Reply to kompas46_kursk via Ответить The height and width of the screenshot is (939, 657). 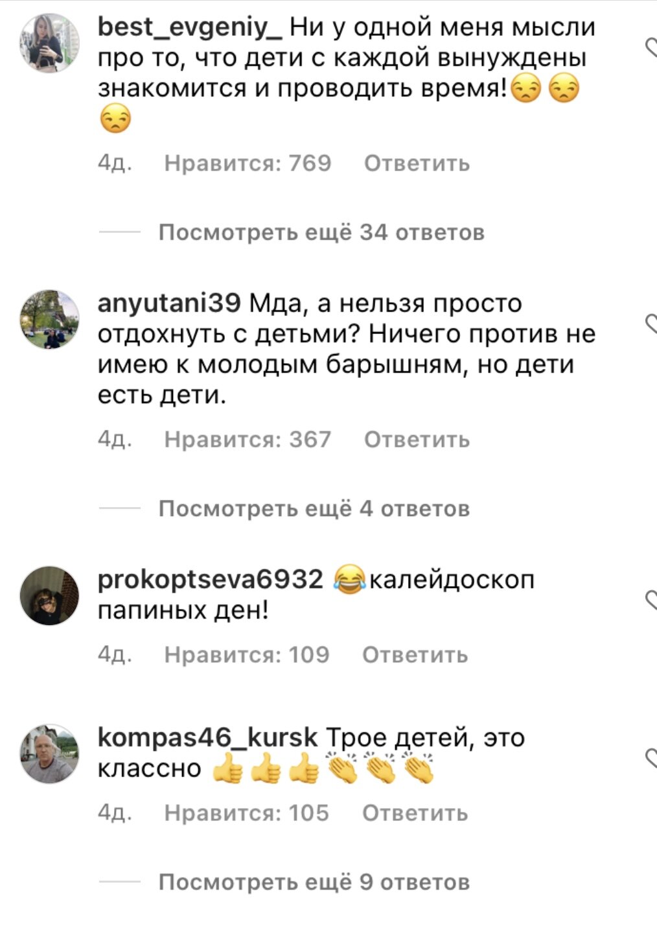[x=415, y=813]
